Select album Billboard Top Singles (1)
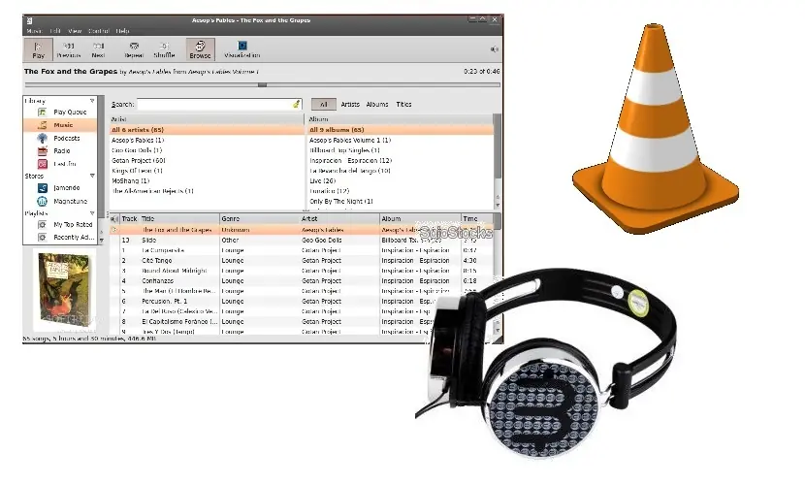The image size is (805, 485). coord(401,150)
